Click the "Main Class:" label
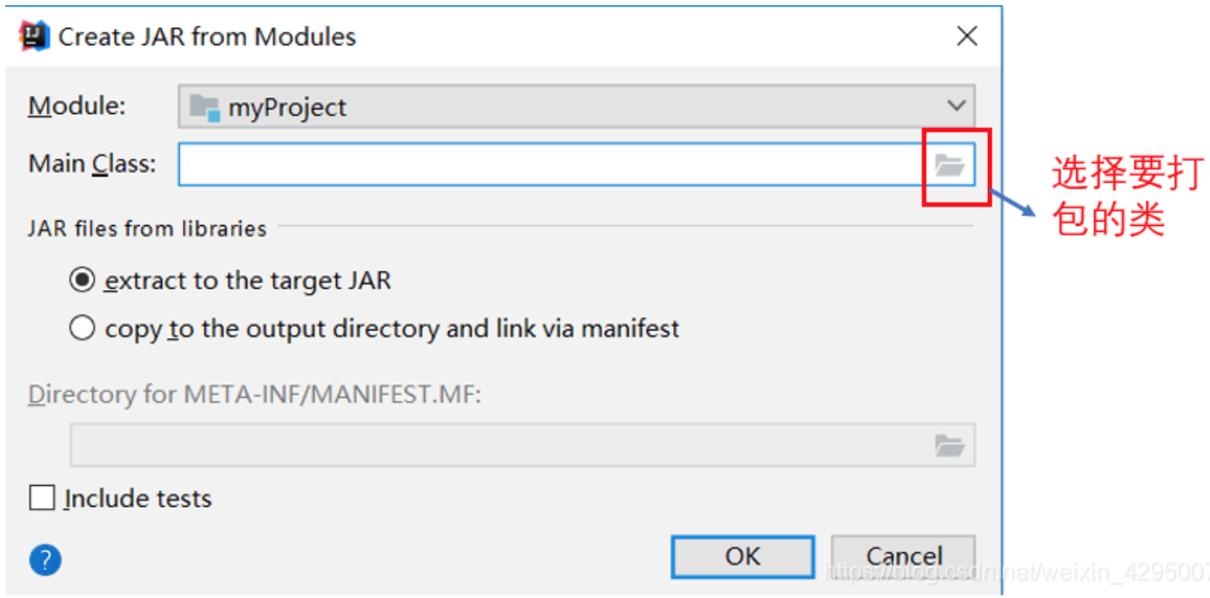 [92, 163]
